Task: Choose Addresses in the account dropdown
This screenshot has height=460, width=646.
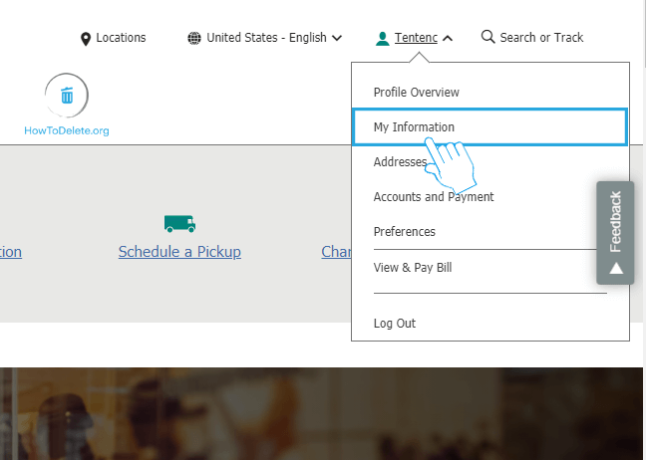Action: tap(399, 162)
